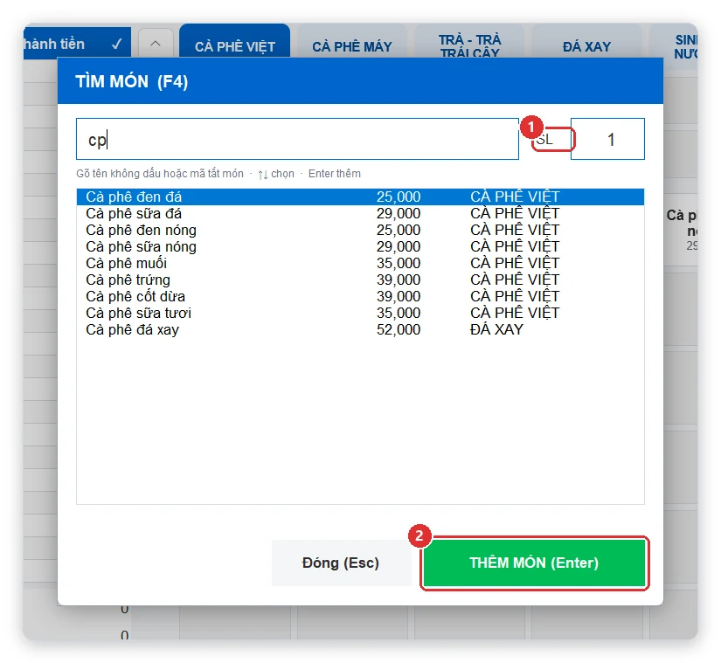Screen dimensions: 721x663
Task: Click the dish search input field
Action: [x=297, y=139]
